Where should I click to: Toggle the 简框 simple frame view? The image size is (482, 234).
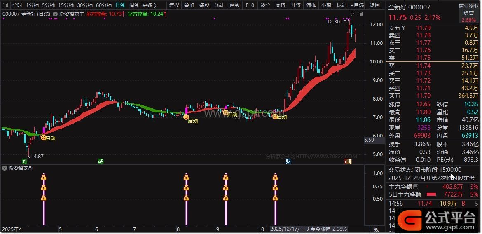[311, 5]
